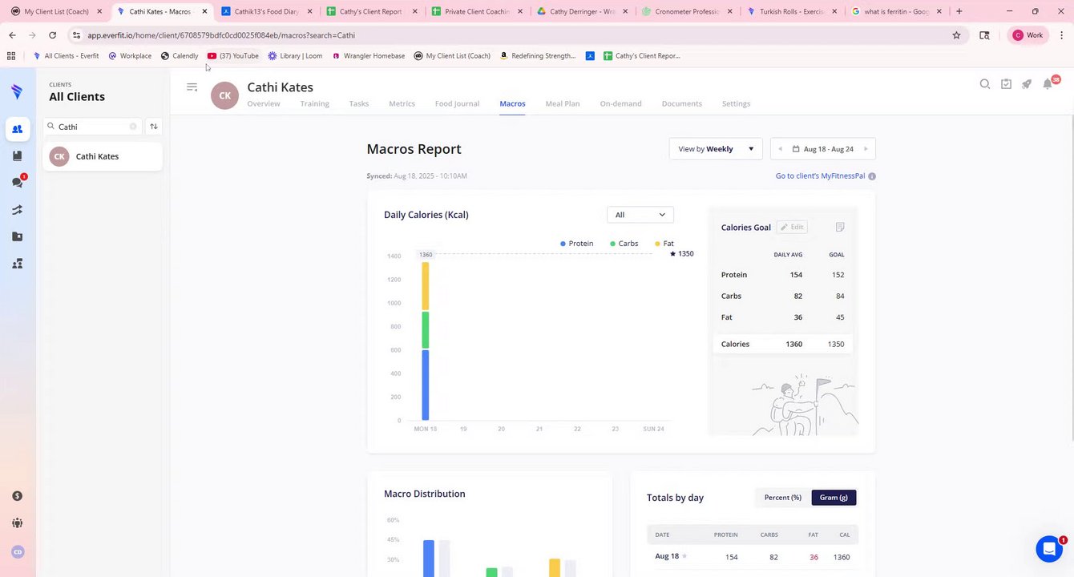The width and height of the screenshot is (1074, 577).
Task: Open the Clients icon in left sidebar
Action: pos(18,129)
